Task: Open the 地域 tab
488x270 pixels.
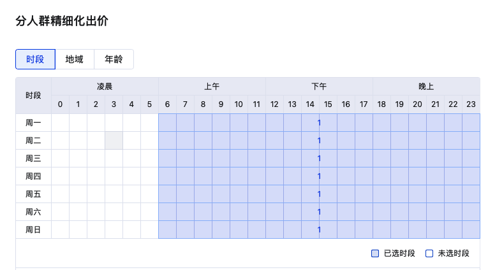Action: click(75, 59)
